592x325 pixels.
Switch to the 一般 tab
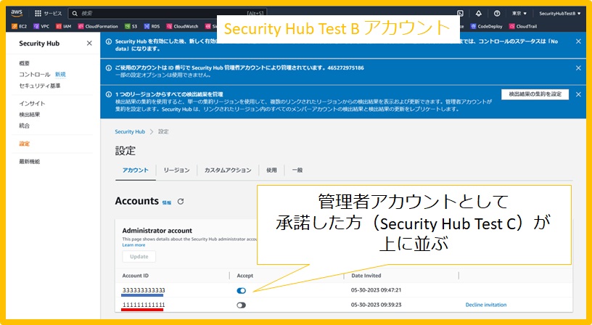(x=297, y=170)
